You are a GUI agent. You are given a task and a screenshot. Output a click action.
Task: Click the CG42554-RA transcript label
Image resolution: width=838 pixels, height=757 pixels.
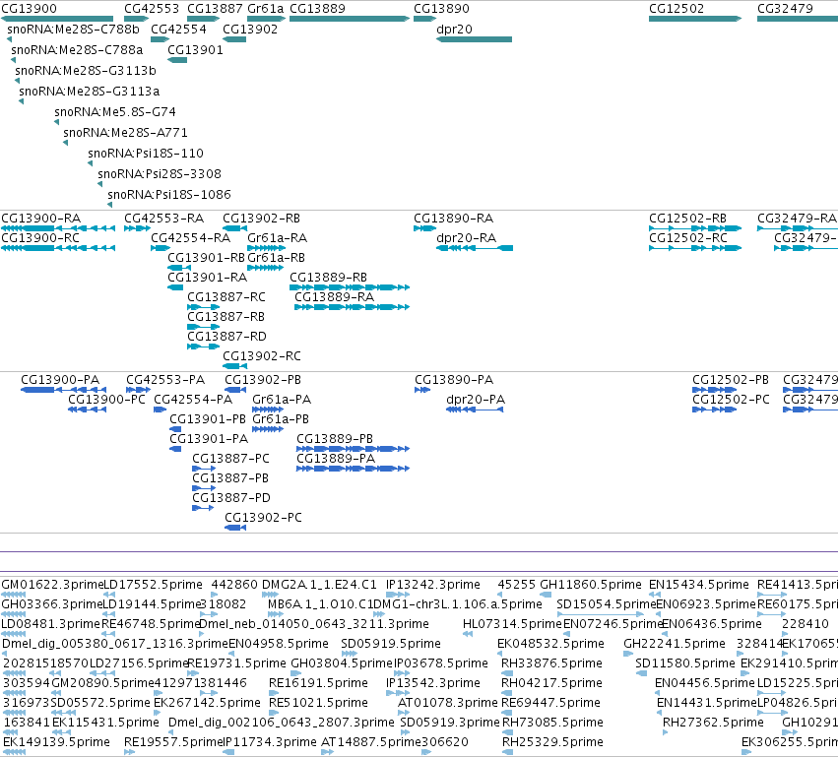click(x=191, y=238)
